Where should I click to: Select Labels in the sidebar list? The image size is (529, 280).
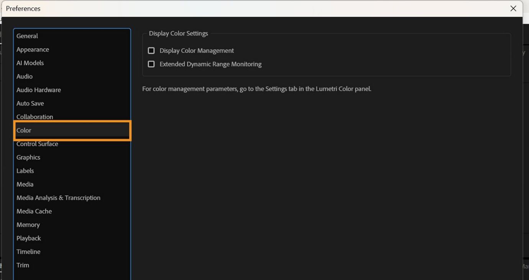coord(25,171)
